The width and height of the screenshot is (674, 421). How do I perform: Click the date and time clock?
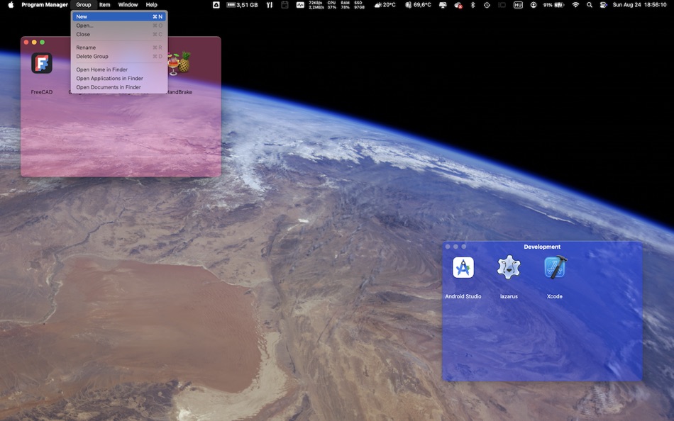coord(640,5)
